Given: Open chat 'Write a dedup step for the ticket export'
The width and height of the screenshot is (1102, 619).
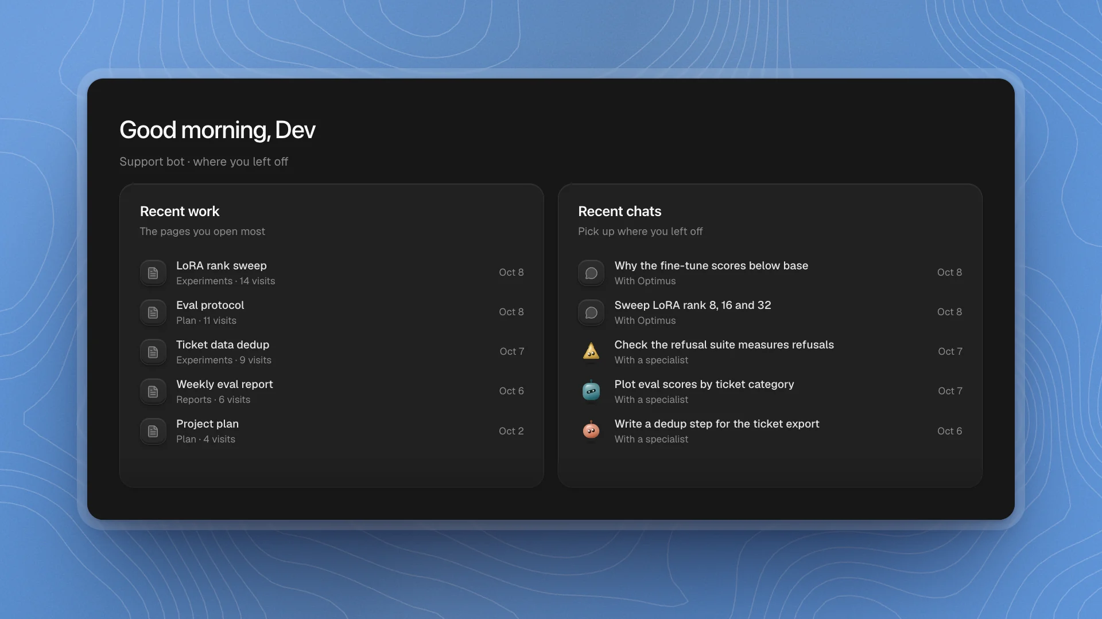Looking at the screenshot, I should [x=770, y=431].
